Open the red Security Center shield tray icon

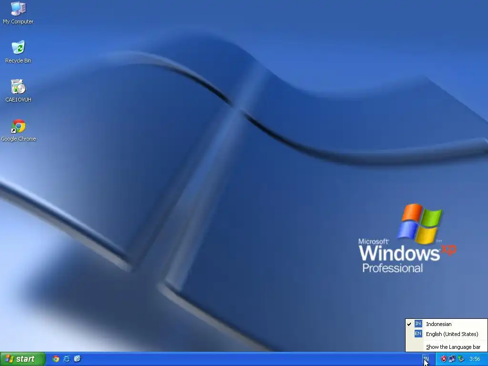(x=444, y=359)
